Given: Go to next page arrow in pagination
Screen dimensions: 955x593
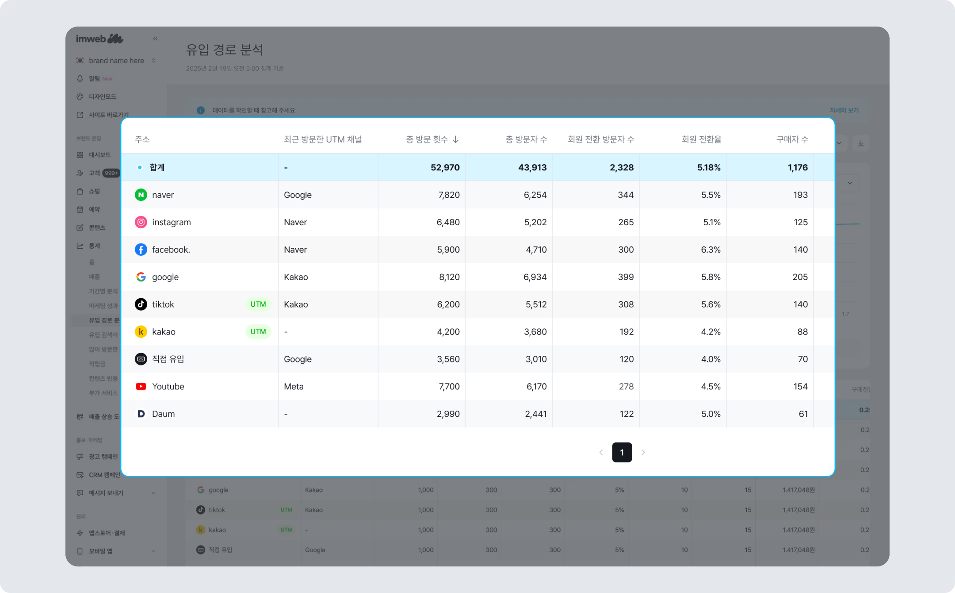Looking at the screenshot, I should click(x=643, y=452).
